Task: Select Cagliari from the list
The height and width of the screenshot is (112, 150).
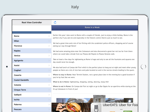Action: point(32,70)
